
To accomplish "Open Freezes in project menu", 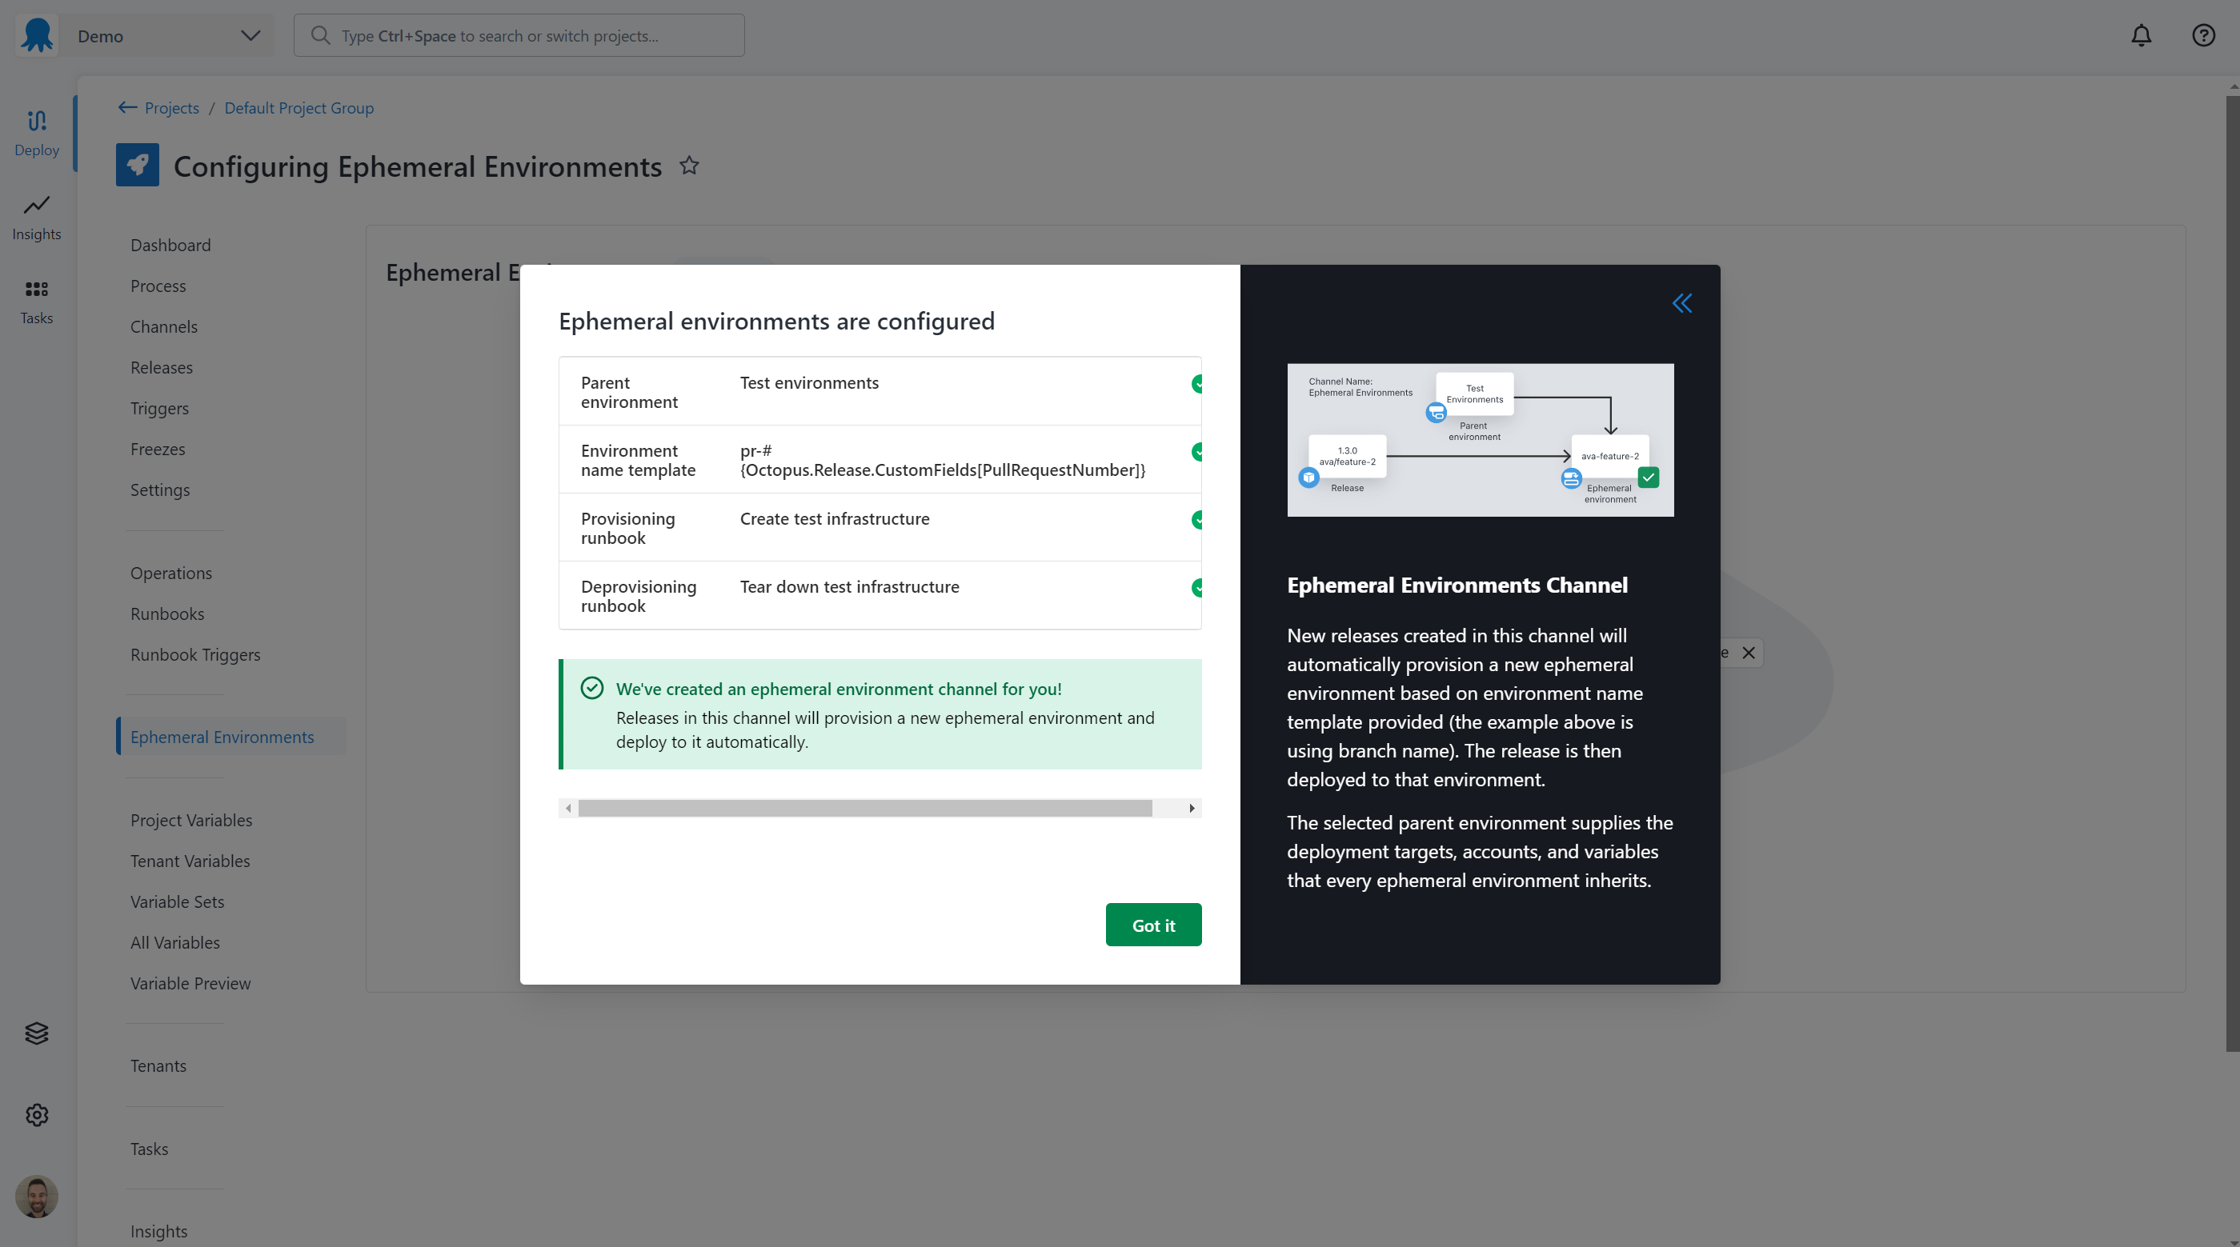I will 158,450.
